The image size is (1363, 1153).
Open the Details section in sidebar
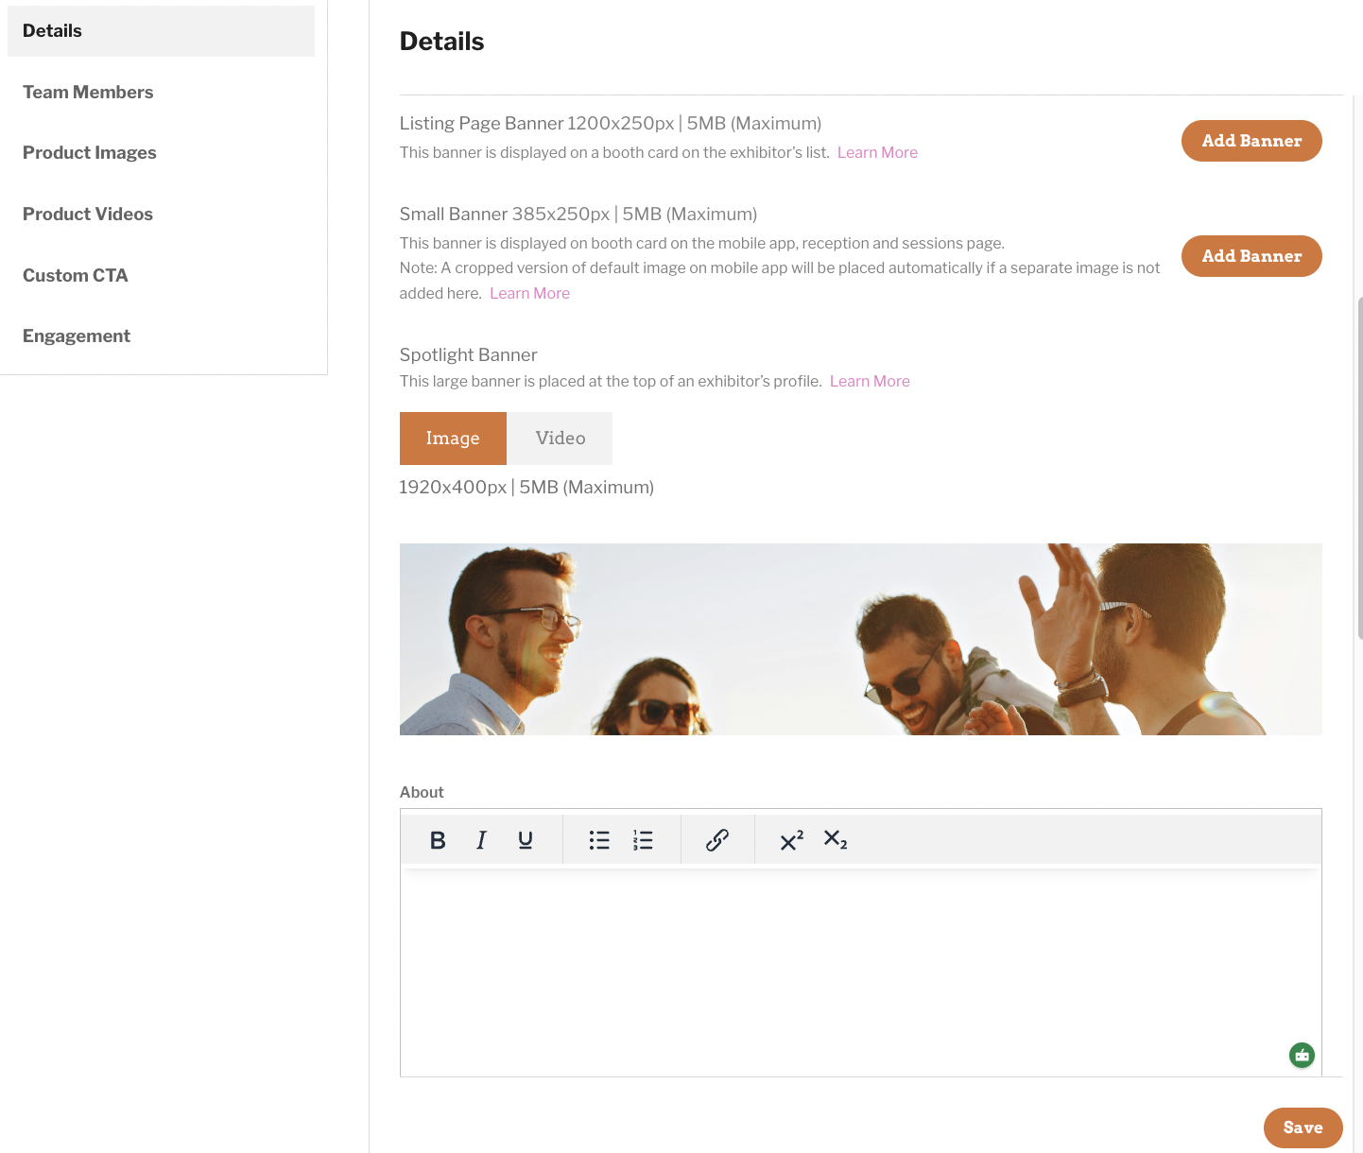tap(161, 31)
